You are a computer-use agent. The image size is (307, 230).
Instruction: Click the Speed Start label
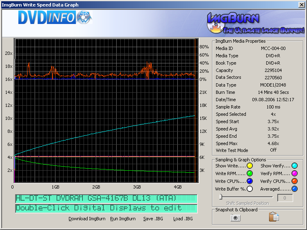click(227, 122)
